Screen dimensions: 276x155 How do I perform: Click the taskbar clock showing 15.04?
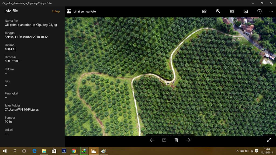(267, 151)
